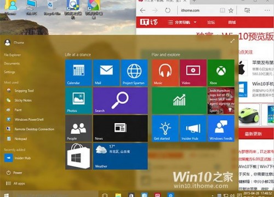Viewport: 274px width, 197px height.
Task: Open the Insider Hub tile
Action: (193, 129)
